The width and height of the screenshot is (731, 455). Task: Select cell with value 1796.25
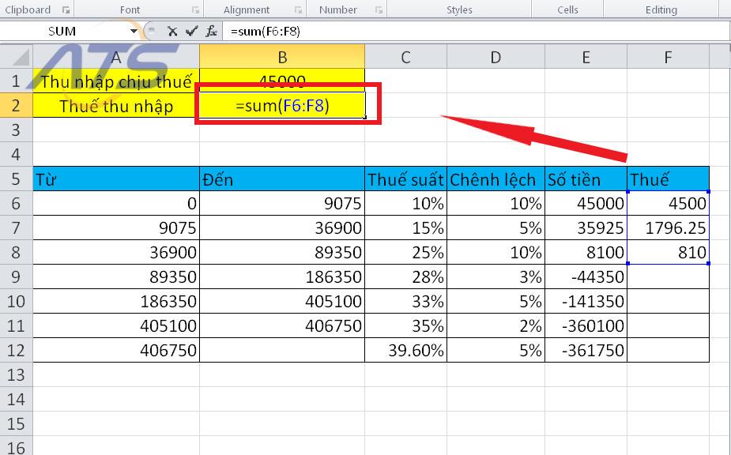(668, 228)
